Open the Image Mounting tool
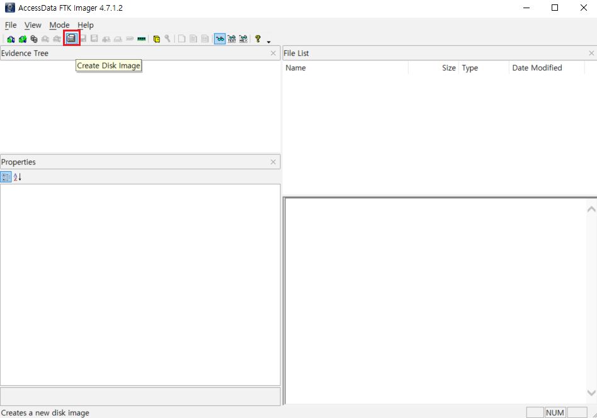 point(34,39)
